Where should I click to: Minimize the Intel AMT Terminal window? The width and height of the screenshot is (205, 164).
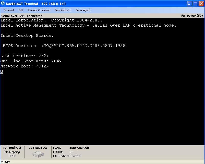[189, 4]
